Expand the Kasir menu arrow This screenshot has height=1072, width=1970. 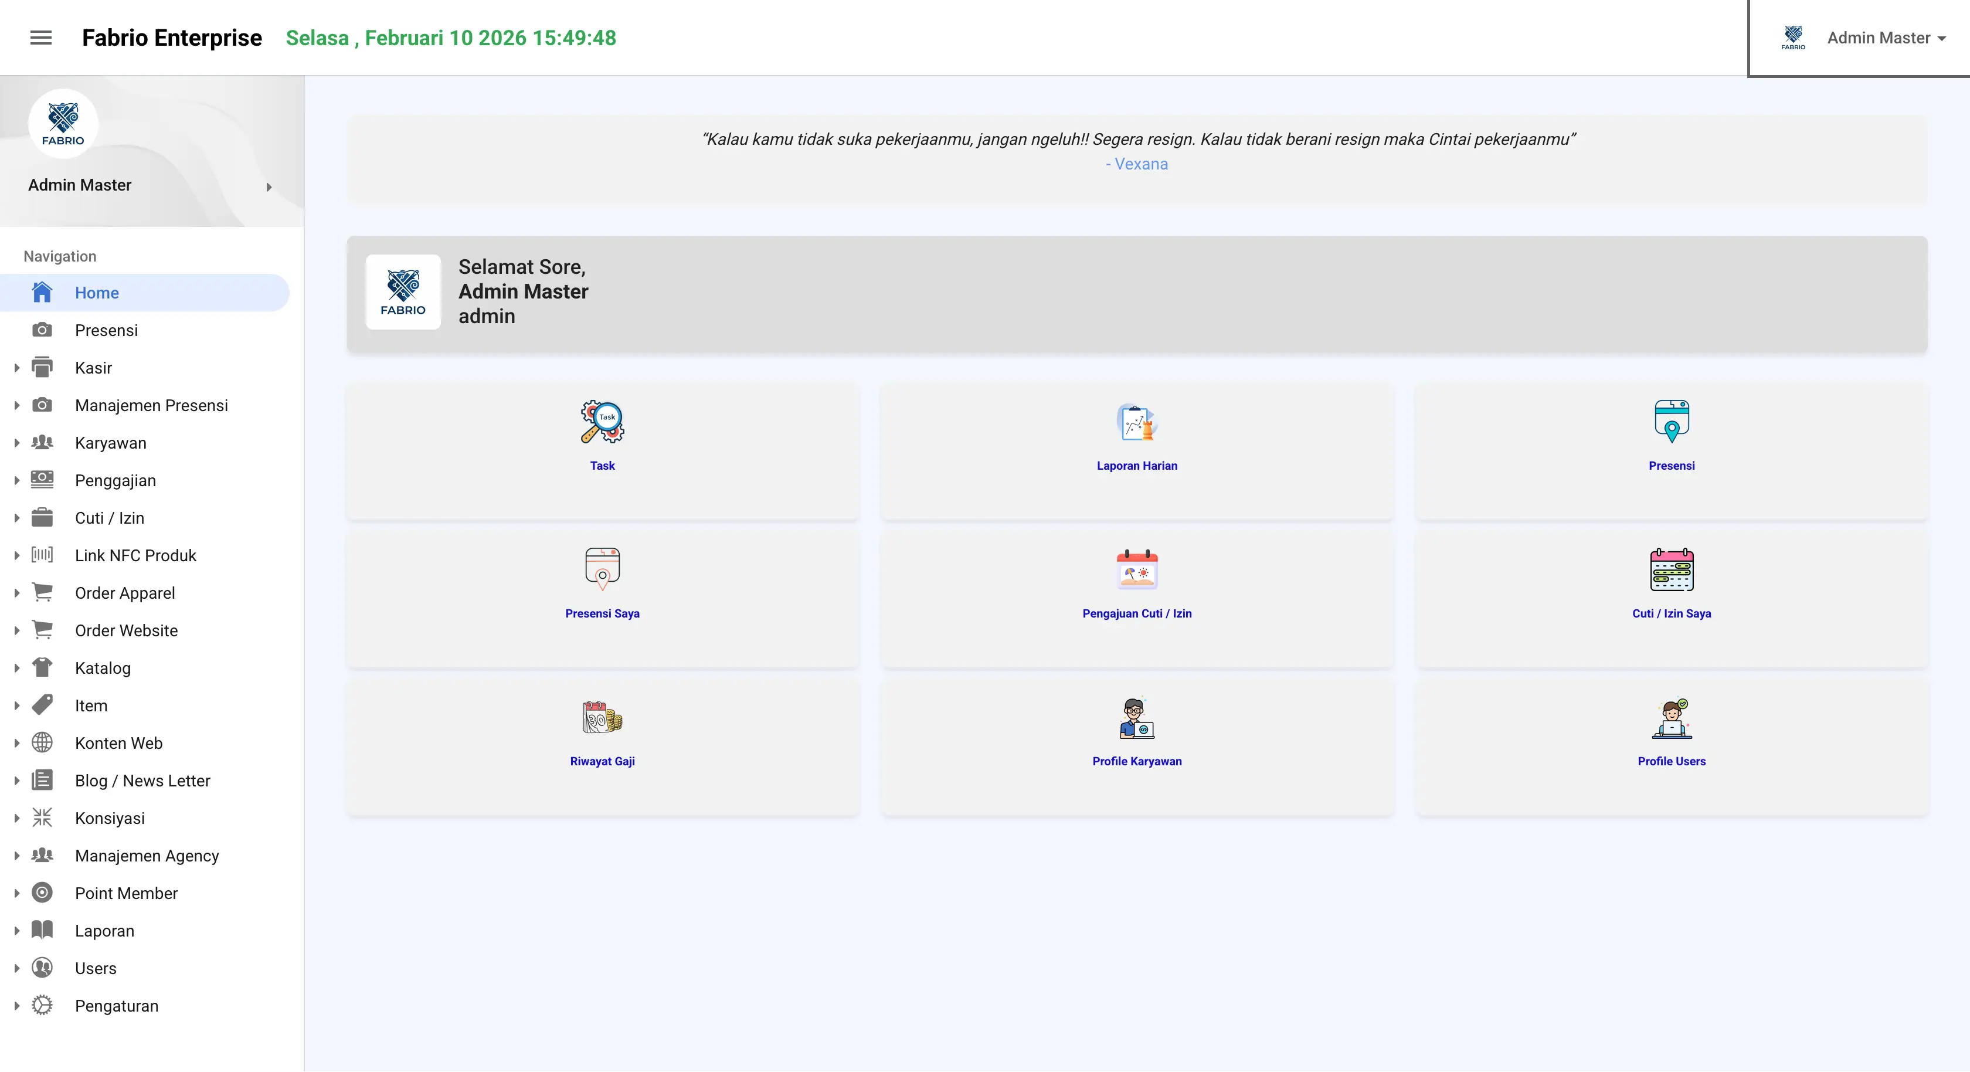pos(17,367)
